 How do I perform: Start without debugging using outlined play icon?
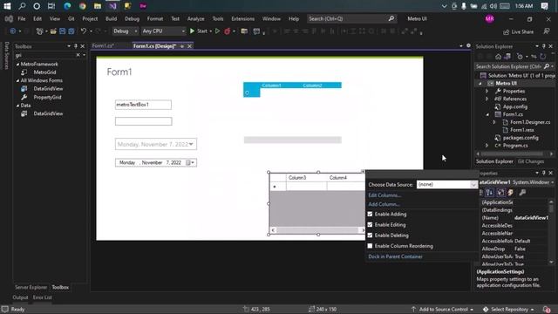point(217,31)
